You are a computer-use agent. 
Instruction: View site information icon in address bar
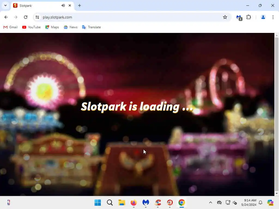click(x=37, y=17)
